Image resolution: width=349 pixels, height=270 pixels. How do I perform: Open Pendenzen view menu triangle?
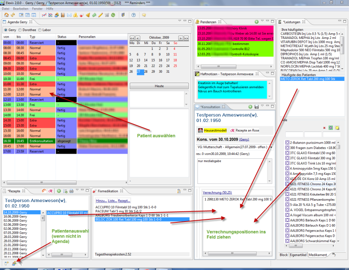point(262,21)
